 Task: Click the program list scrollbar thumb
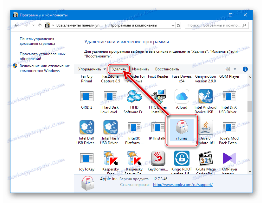pyautogui.click(x=250, y=106)
